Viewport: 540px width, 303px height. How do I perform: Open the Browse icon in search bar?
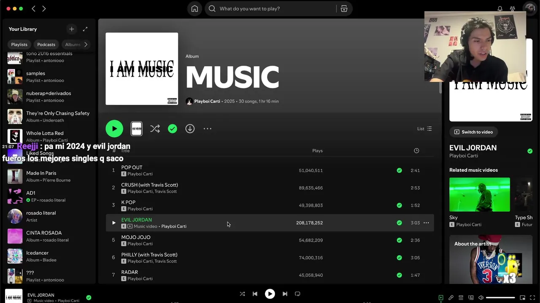pos(344,8)
